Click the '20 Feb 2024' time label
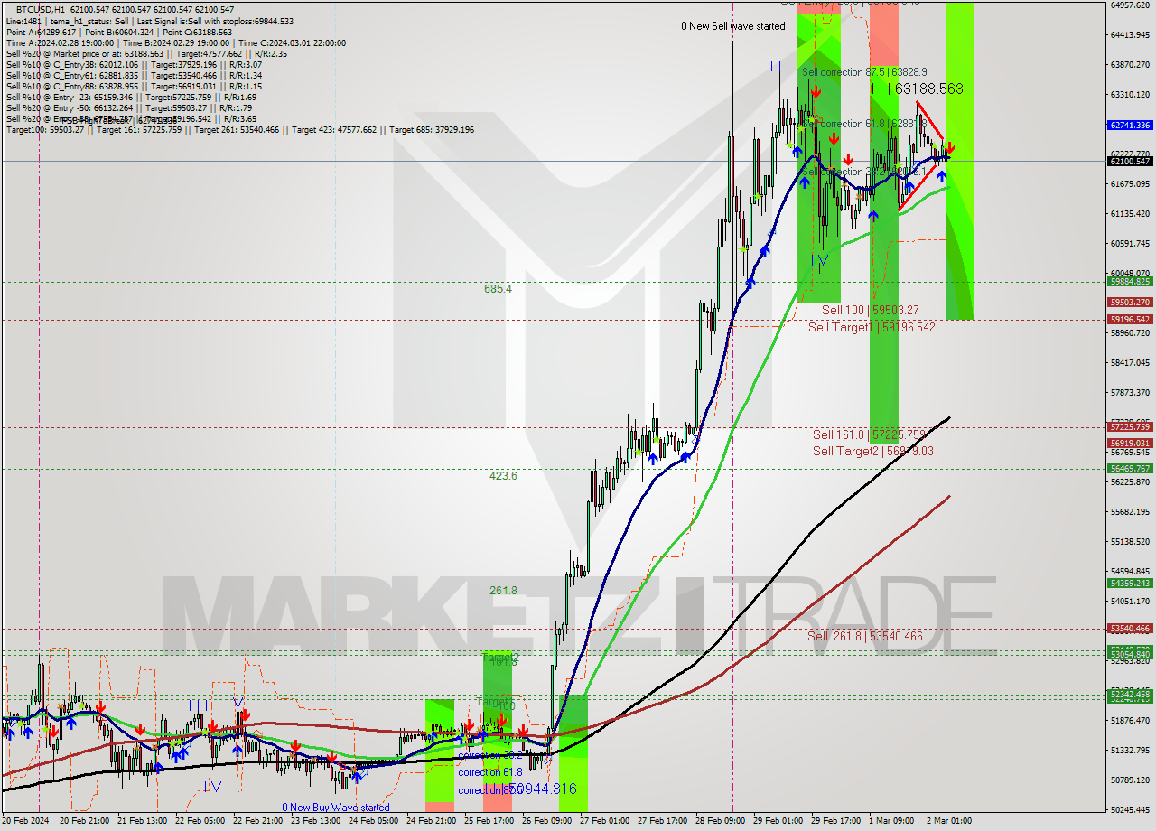The height and width of the screenshot is (831, 1156). point(25,821)
